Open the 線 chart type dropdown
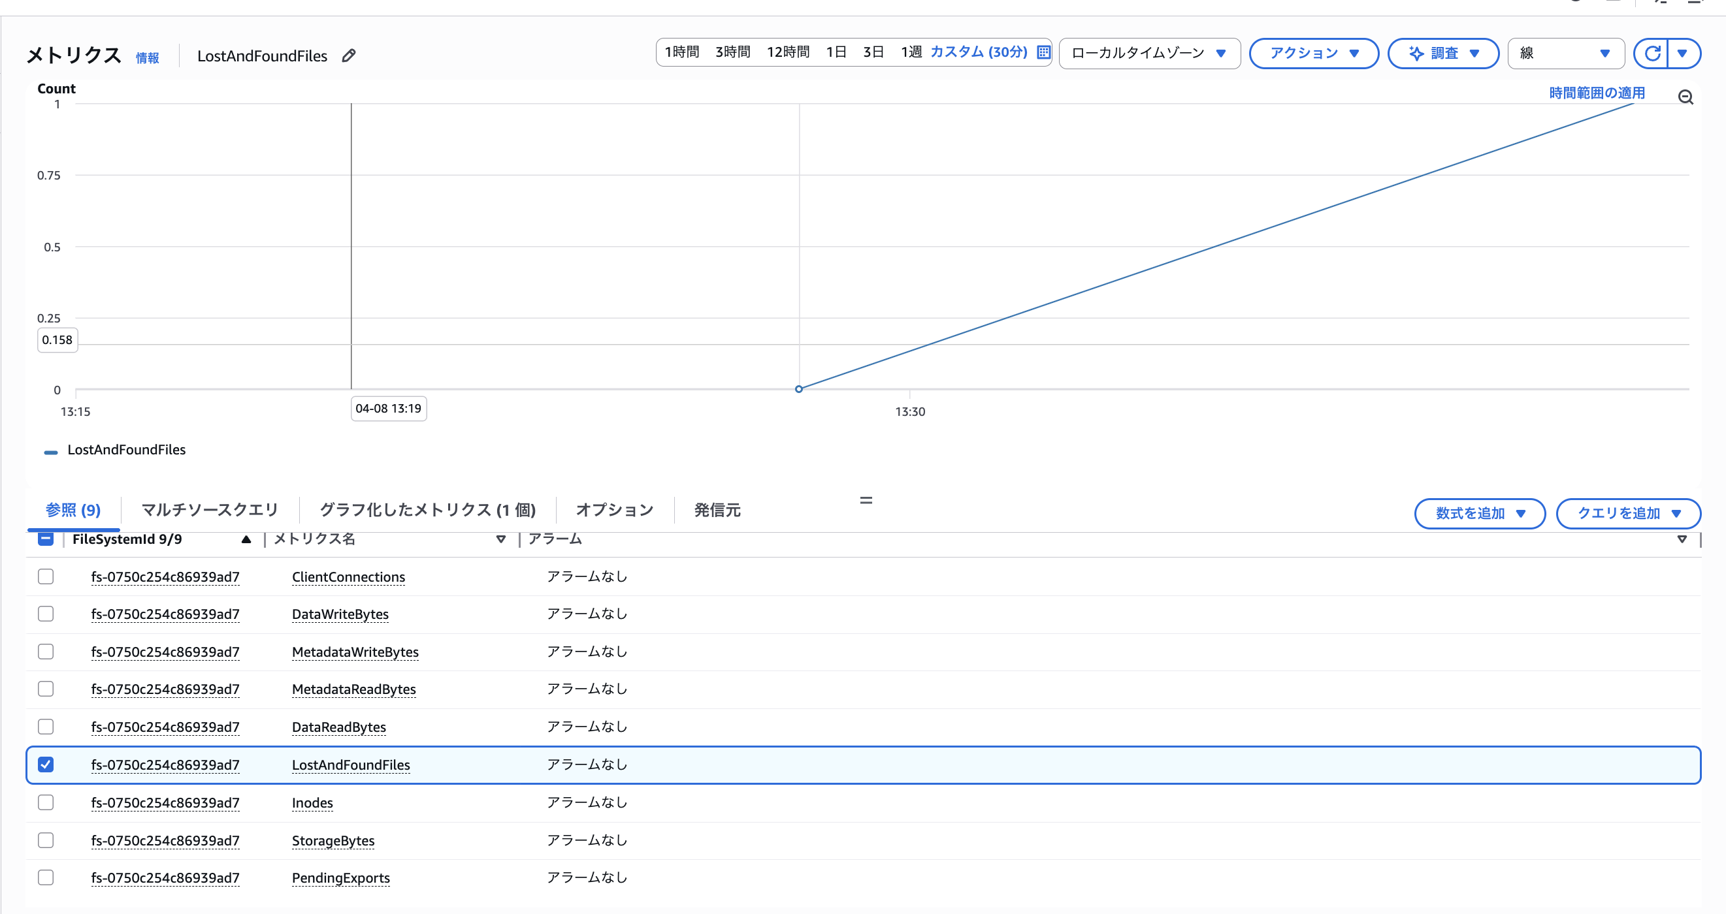 click(1566, 53)
